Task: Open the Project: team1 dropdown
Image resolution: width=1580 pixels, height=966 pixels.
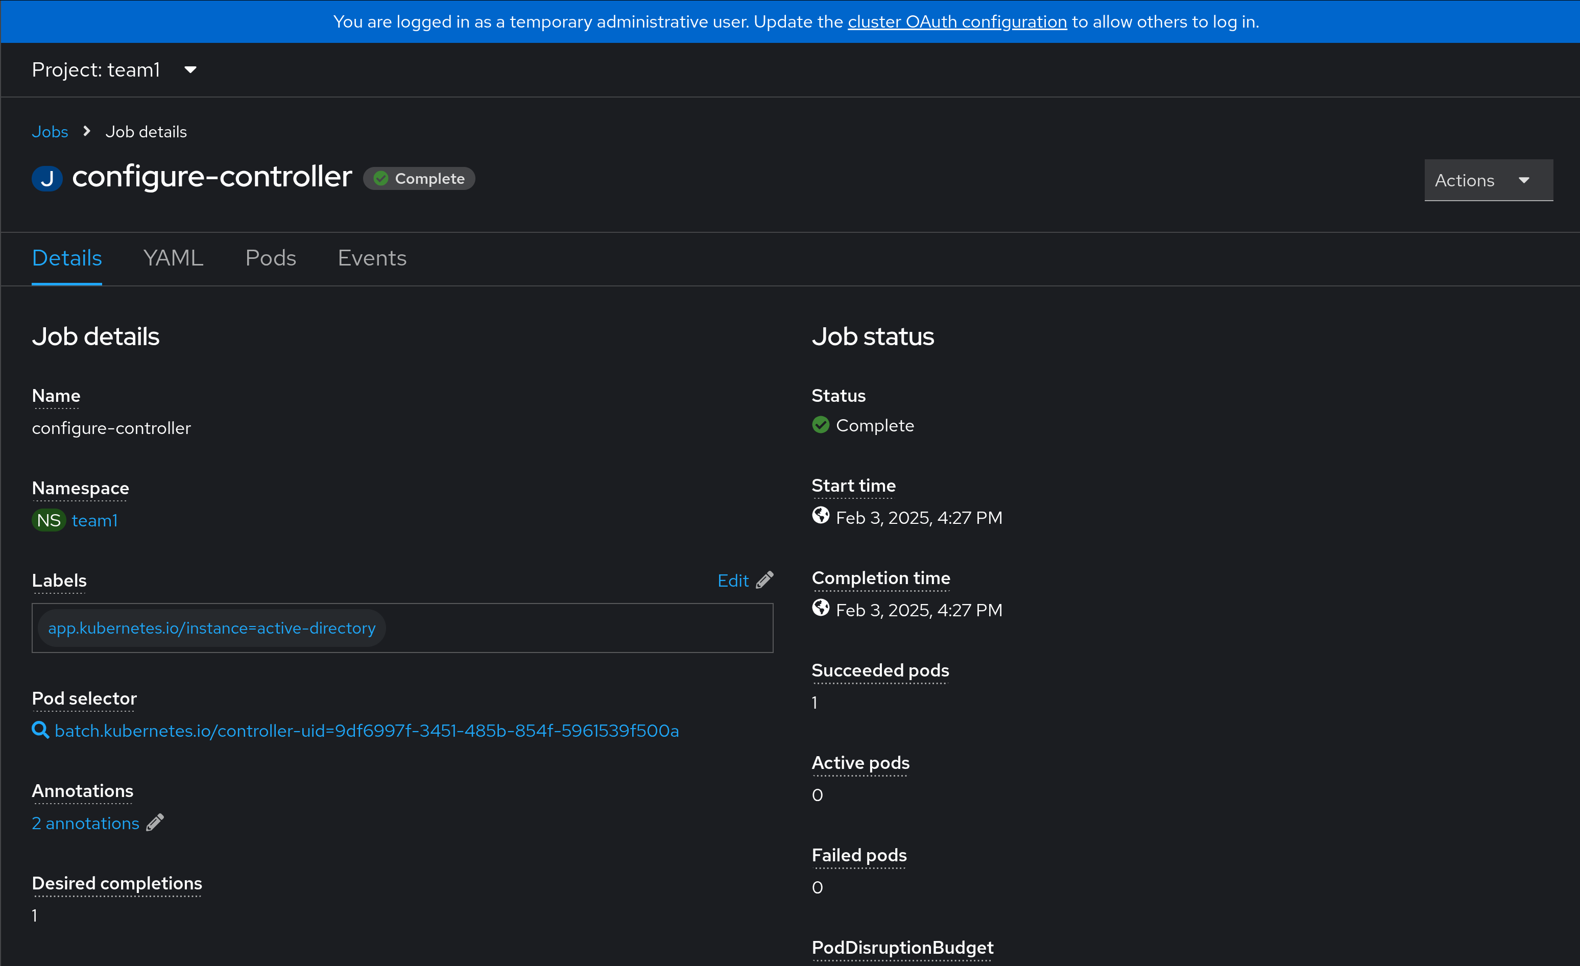Action: tap(115, 70)
